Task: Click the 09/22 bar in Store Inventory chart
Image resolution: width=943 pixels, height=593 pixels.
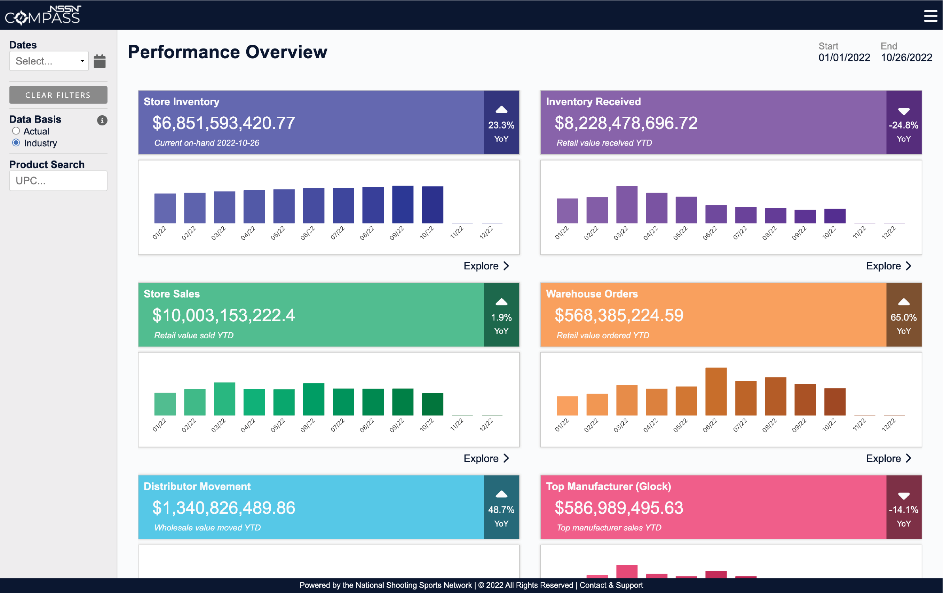Action: point(403,205)
